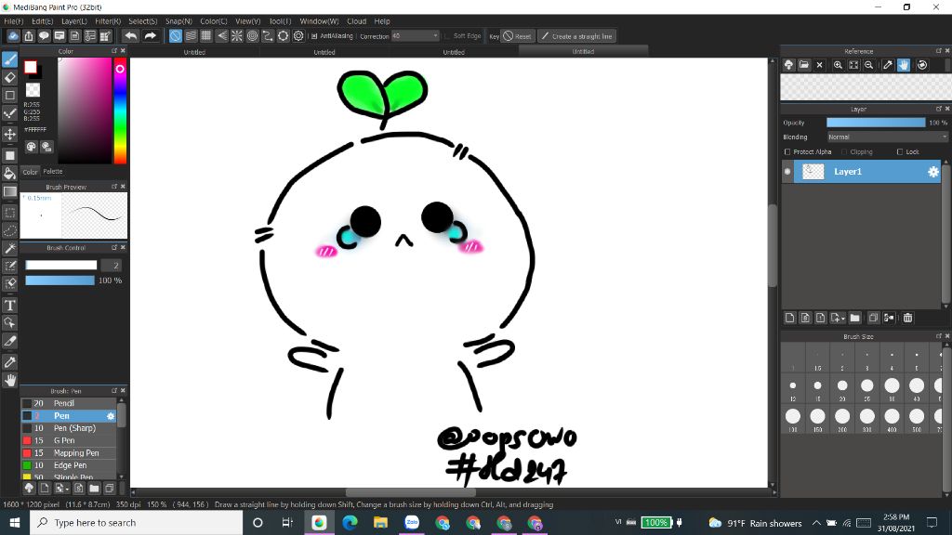
Task: Select the Text tool
Action: pyautogui.click(x=9, y=305)
